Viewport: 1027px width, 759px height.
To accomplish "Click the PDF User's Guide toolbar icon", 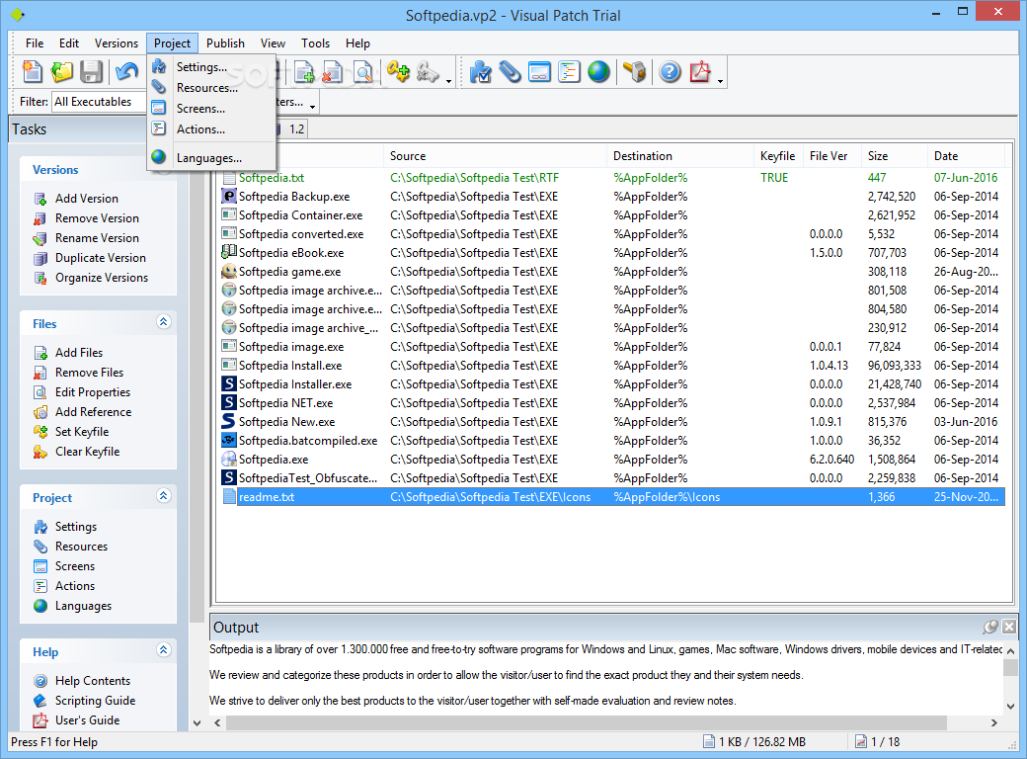I will 699,72.
